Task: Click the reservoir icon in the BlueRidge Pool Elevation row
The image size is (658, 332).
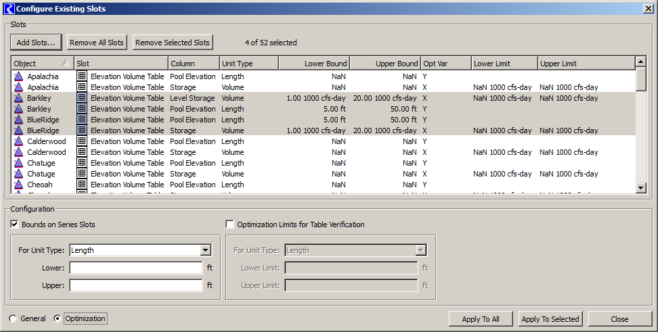Action: click(x=18, y=120)
